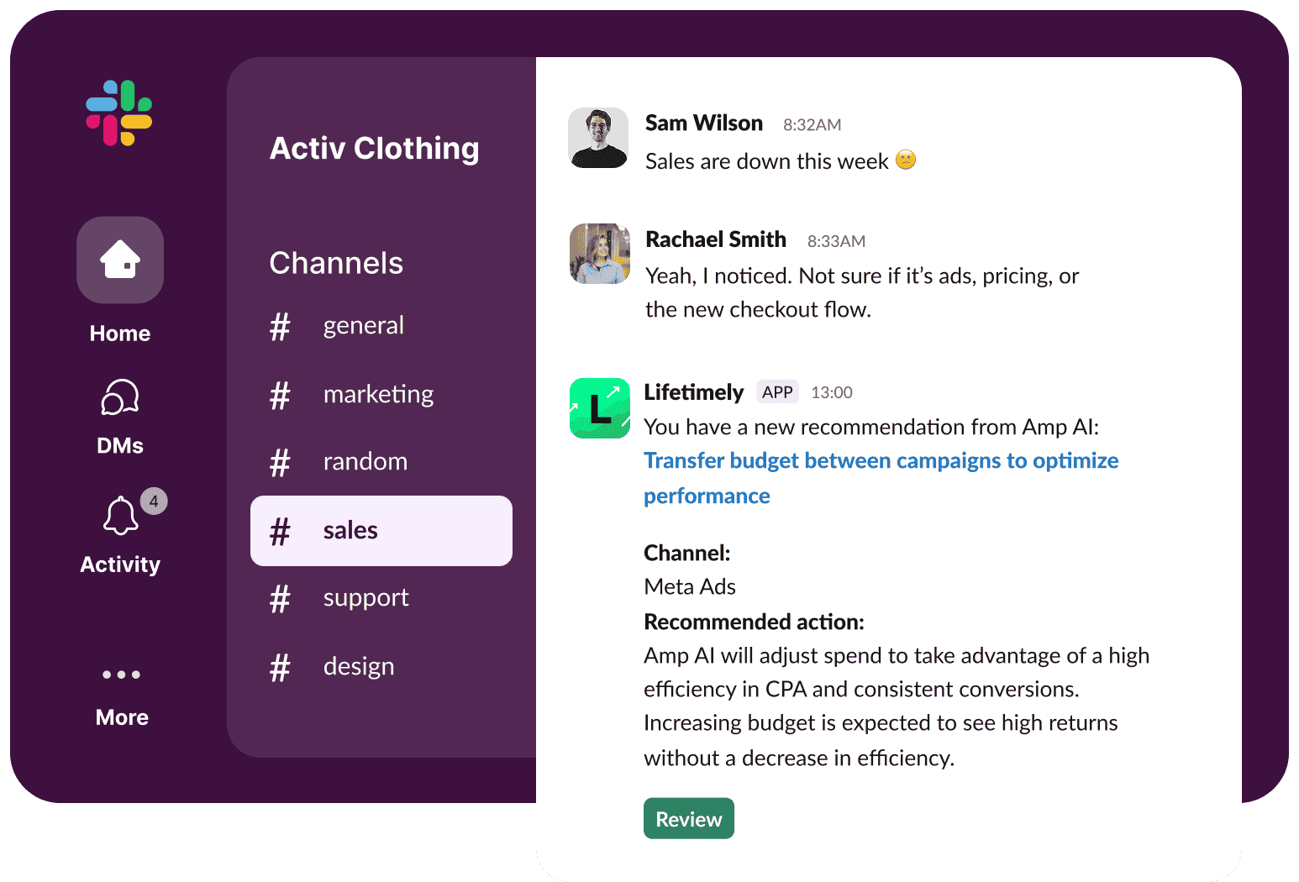This screenshot has width=1299, height=882.
Task: Click the Activ Clothing workspace name
Action: point(374,149)
